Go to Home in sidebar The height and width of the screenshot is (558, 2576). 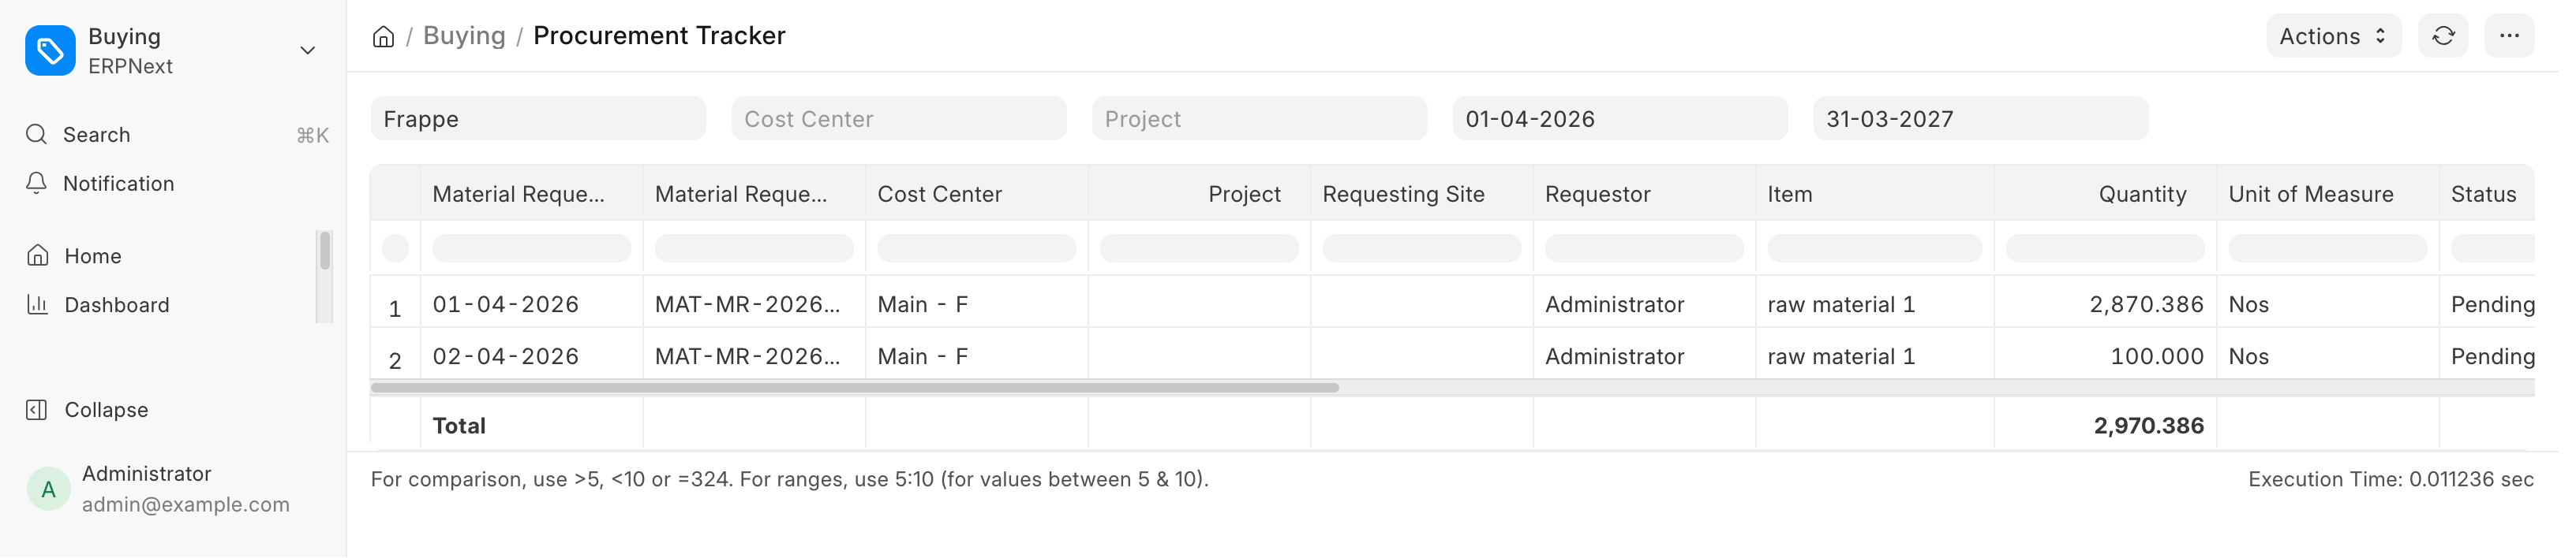[x=92, y=257]
